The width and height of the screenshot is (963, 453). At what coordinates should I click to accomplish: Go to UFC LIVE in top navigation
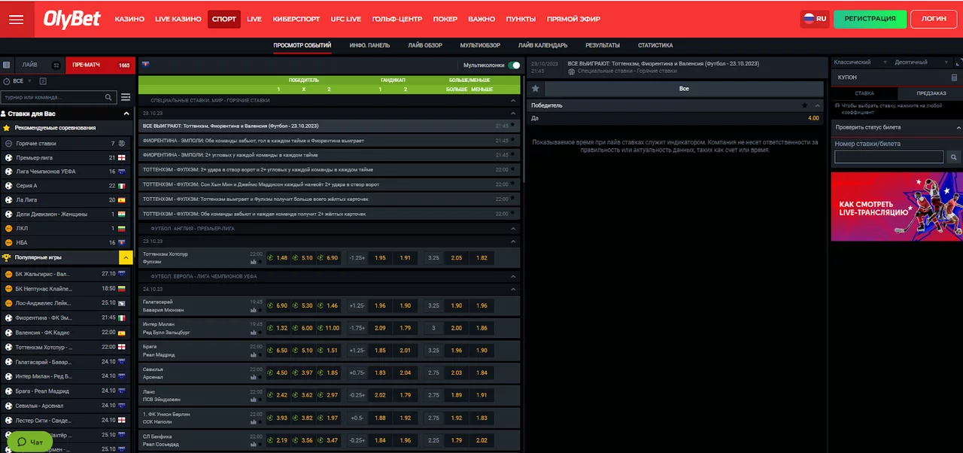(346, 19)
